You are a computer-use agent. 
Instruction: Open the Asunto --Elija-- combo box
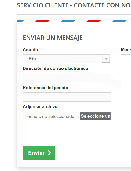pos(67,59)
